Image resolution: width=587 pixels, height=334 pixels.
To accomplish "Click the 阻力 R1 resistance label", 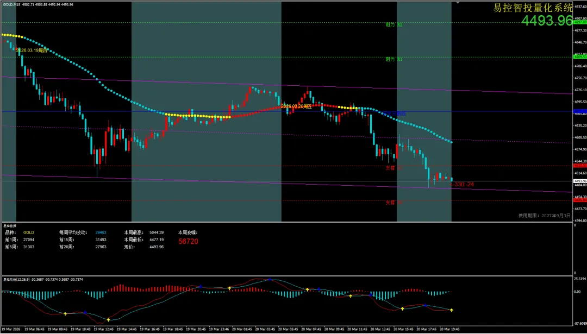I will [394, 59].
